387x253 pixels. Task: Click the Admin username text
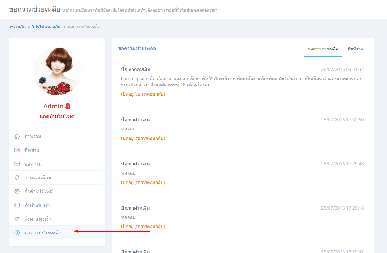click(53, 106)
